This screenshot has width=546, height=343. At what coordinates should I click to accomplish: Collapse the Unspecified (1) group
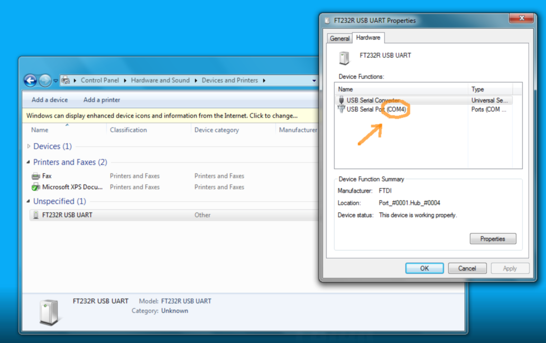[x=28, y=201]
